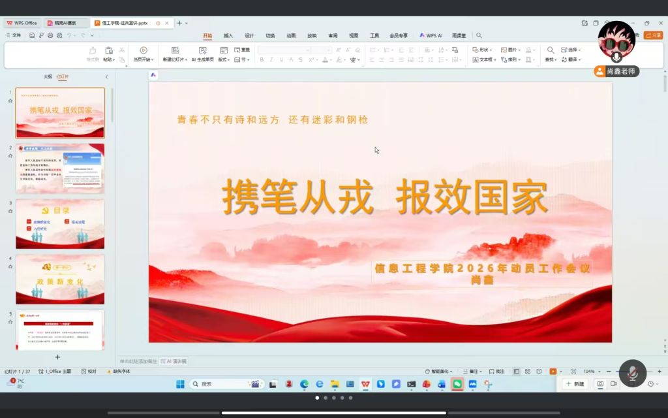Click the New Slide icon

point(174,51)
